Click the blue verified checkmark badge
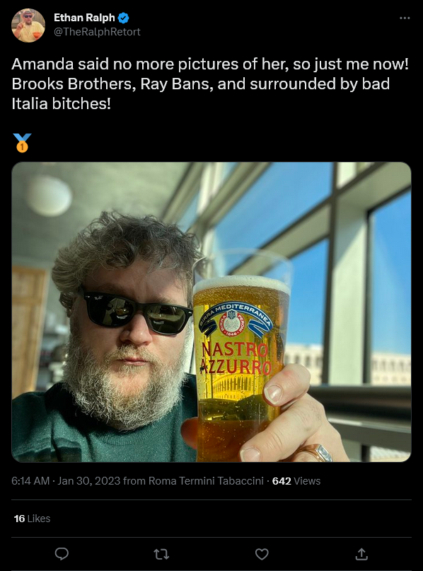Viewport: 423px width, 571px height. (124, 18)
